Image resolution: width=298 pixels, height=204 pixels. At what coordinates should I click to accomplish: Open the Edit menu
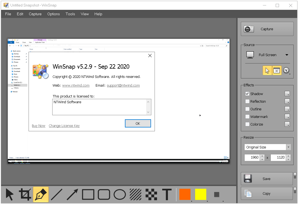20,14
